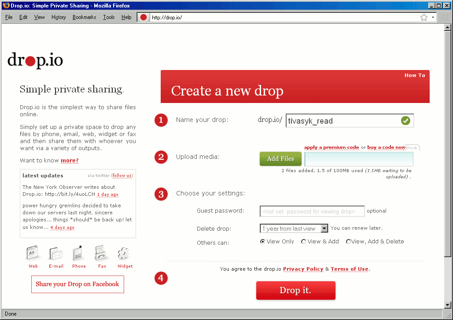Screen dimensions: 453x320
Task: Click the drop.io logo
Action: tap(35, 60)
